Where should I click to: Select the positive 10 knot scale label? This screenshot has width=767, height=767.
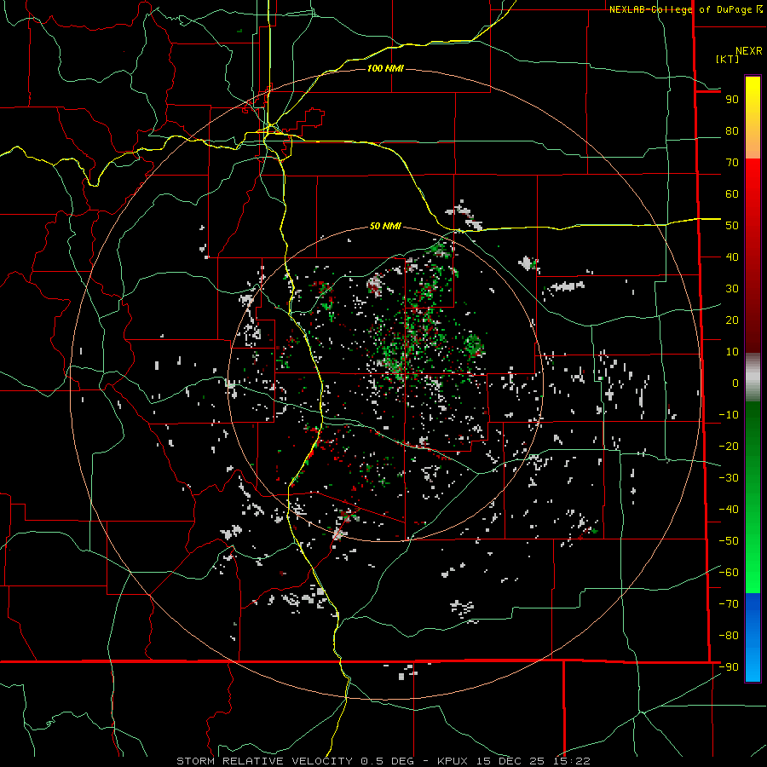(732, 352)
